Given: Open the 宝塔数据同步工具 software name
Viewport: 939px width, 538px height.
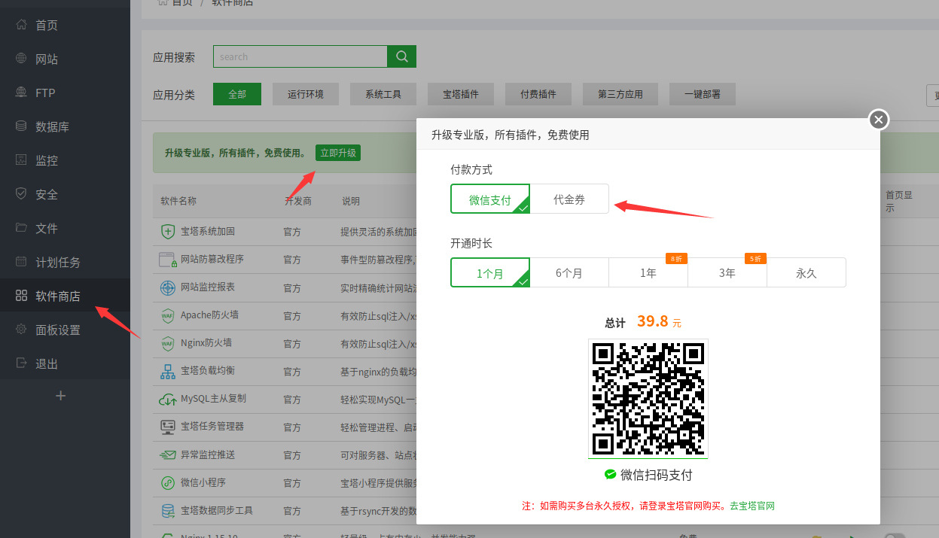Looking at the screenshot, I should coord(217,511).
